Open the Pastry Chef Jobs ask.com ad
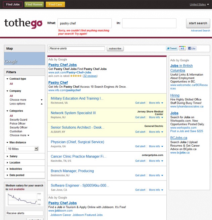This screenshot has width=212, height=220. [62, 65]
